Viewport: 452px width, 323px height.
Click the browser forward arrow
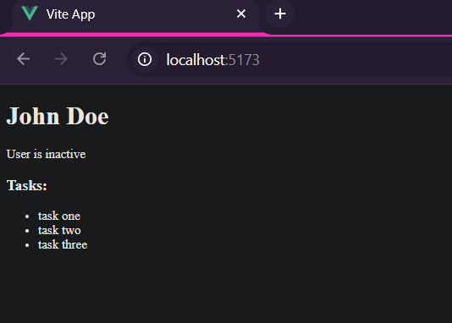(x=61, y=59)
